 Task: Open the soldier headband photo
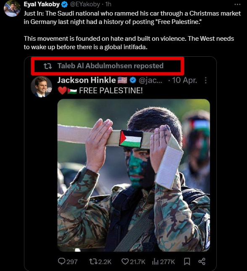click(x=134, y=175)
